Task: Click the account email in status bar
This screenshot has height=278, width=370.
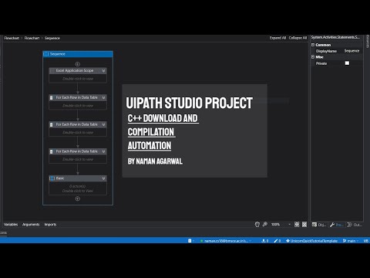Action: coord(226,241)
